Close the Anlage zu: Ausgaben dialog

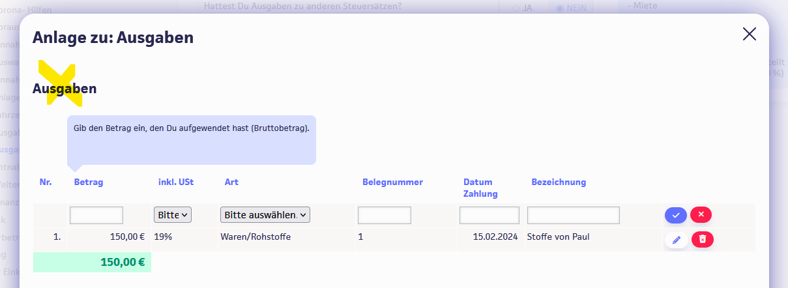[750, 35]
